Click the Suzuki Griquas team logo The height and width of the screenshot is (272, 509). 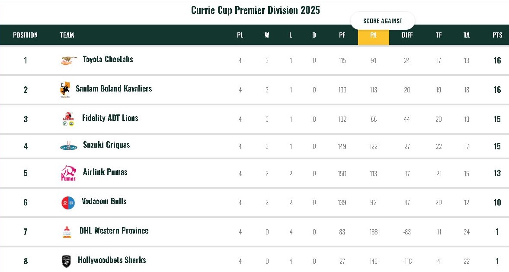[69, 146]
